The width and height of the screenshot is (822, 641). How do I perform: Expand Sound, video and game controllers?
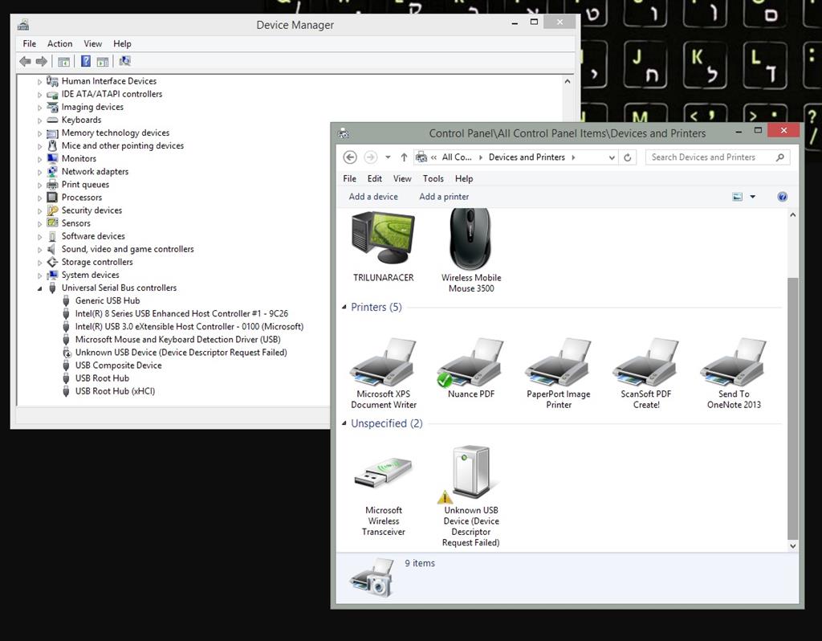39,250
